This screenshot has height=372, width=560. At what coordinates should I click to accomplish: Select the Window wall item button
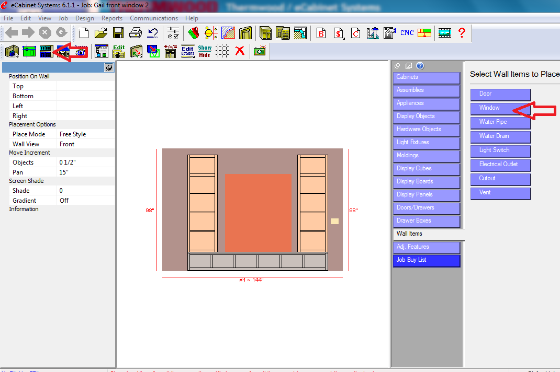pos(500,108)
